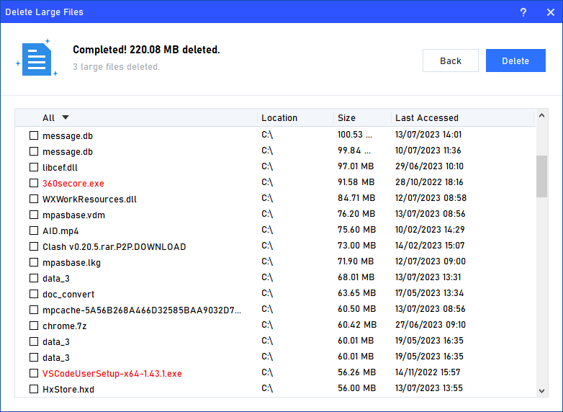Sort by Location column header
Screen dimensions: 563x412
[x=279, y=117]
